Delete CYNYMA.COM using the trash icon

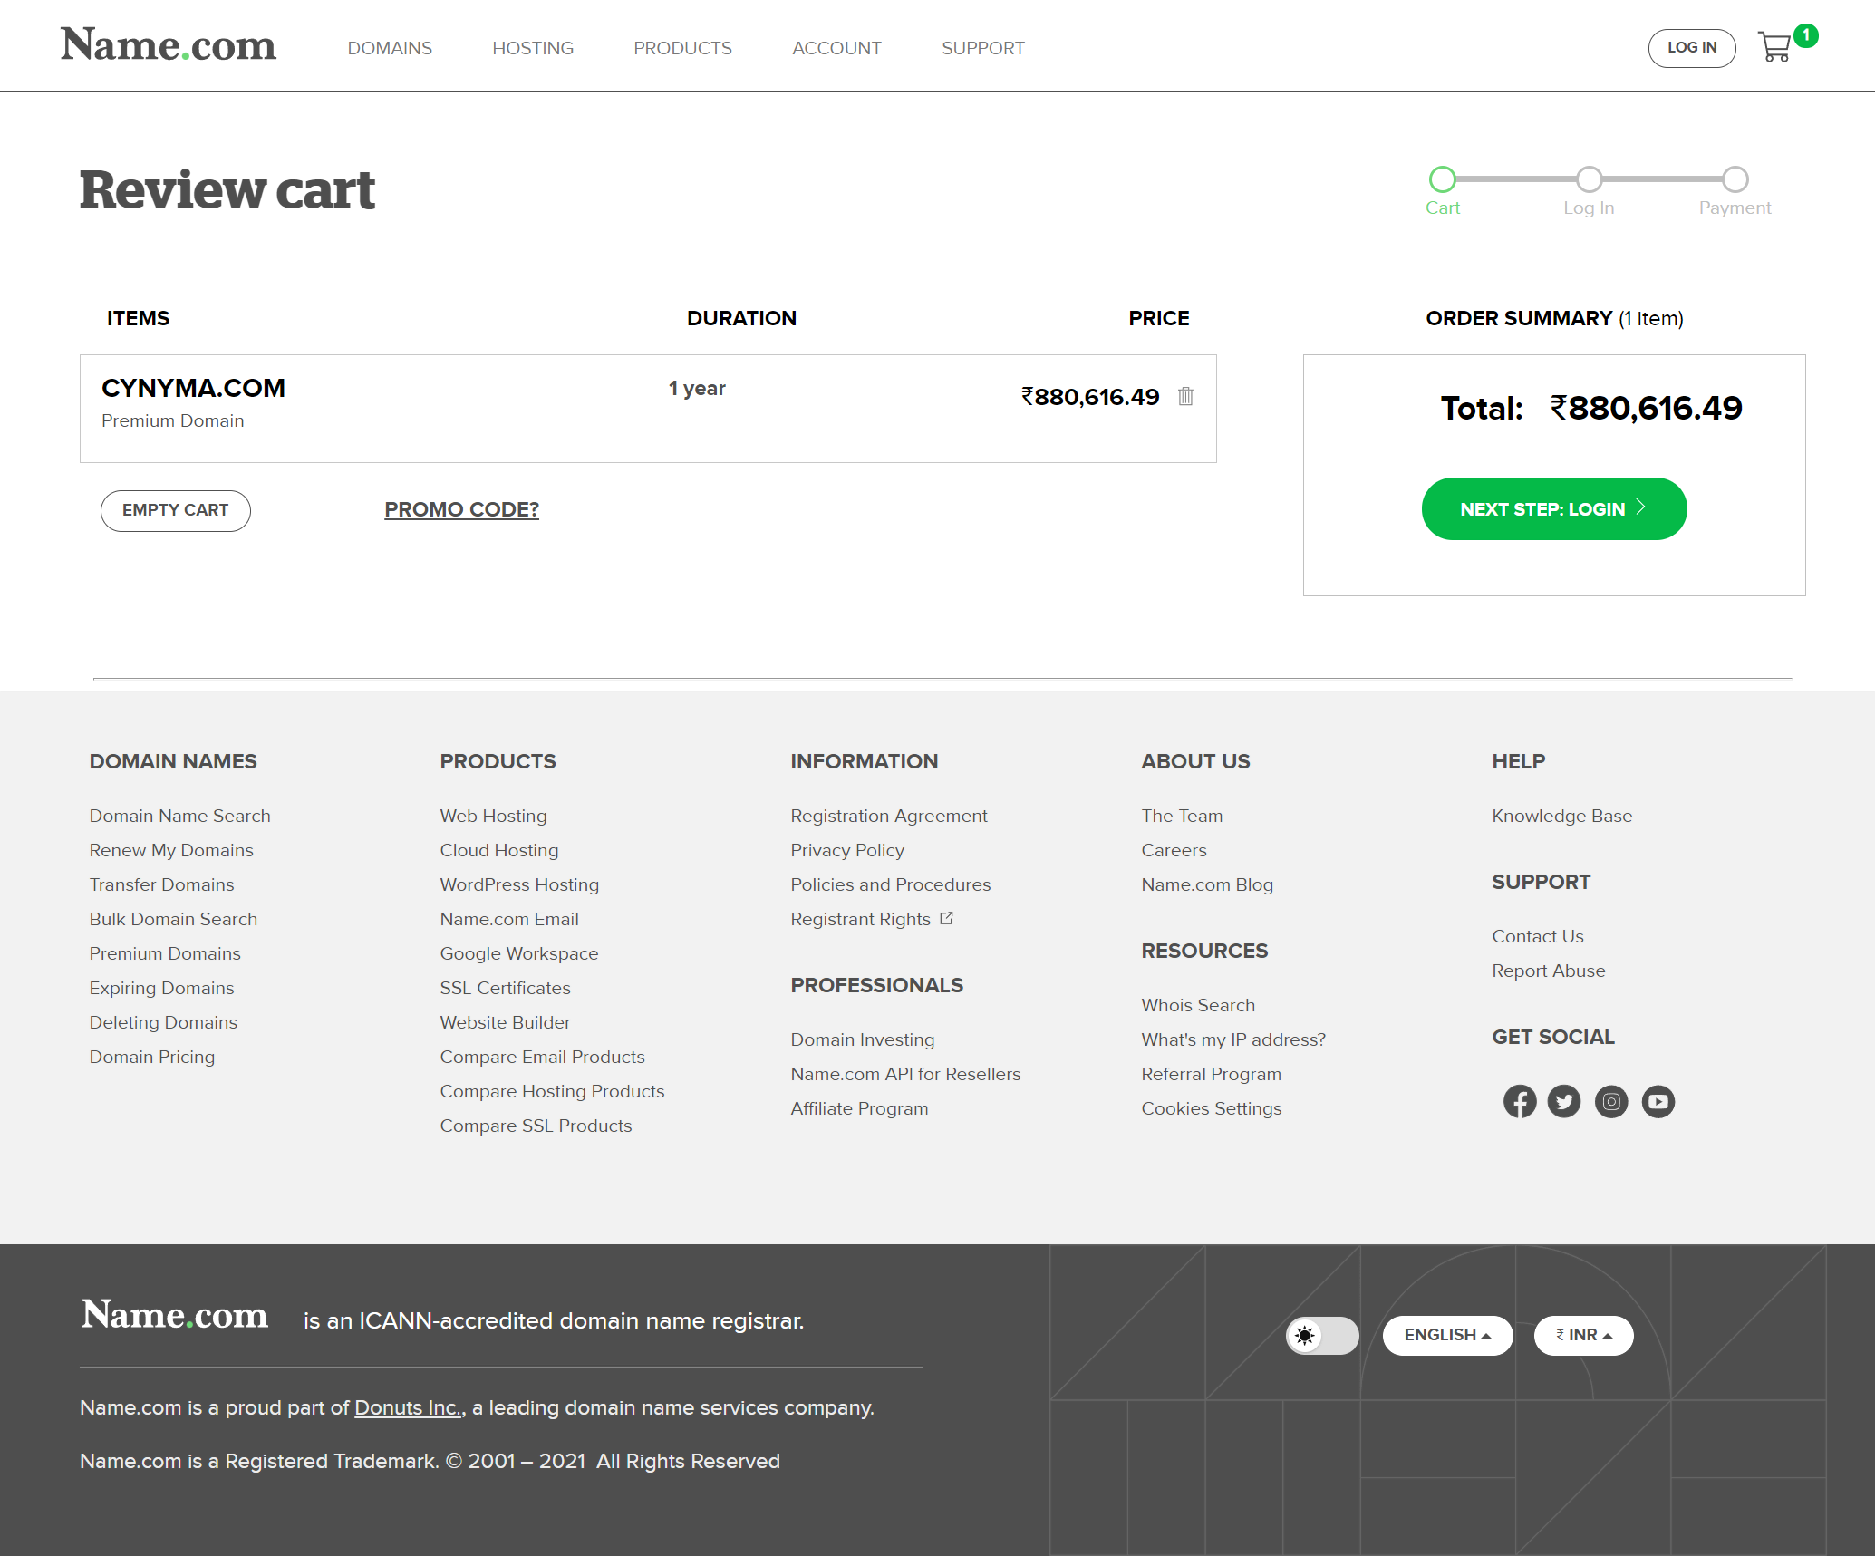[x=1185, y=396]
